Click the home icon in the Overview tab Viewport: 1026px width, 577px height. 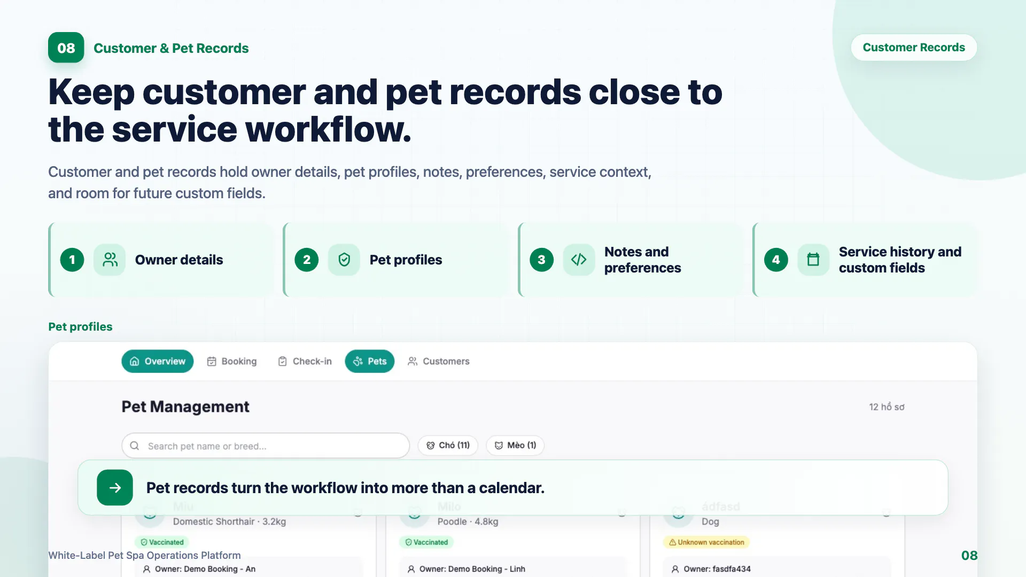(135, 361)
